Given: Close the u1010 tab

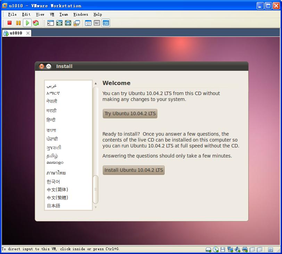Looking at the screenshot, I should point(28,33).
